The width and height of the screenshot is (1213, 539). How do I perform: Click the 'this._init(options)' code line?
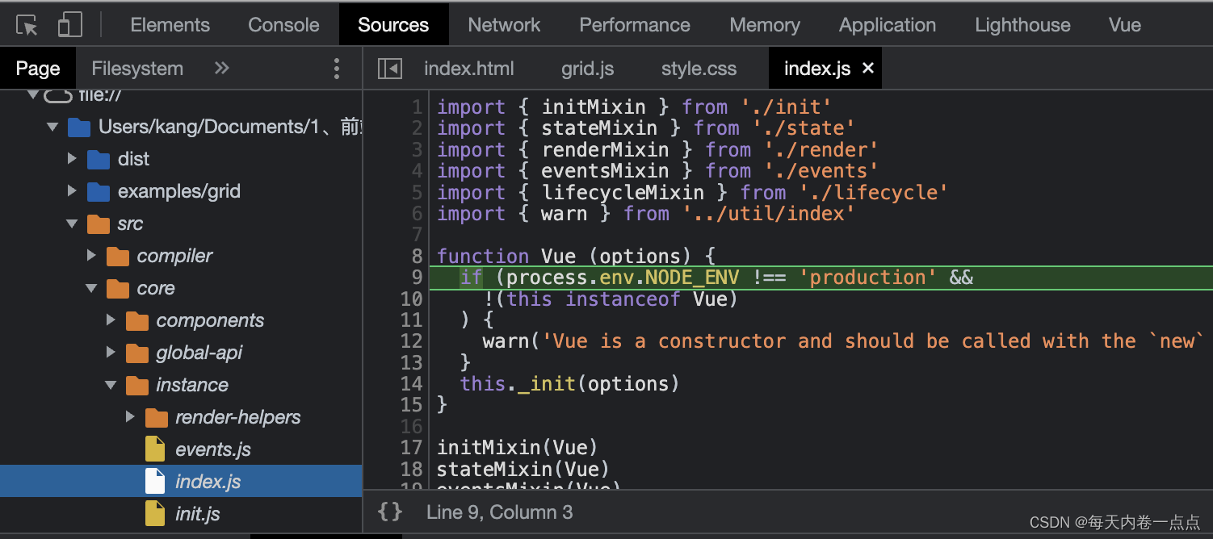[x=570, y=383]
